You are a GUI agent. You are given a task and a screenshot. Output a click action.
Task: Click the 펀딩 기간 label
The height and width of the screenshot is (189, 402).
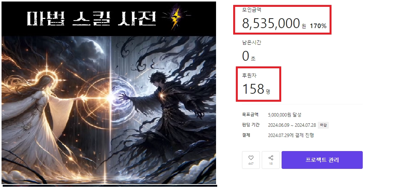pyautogui.click(x=251, y=125)
